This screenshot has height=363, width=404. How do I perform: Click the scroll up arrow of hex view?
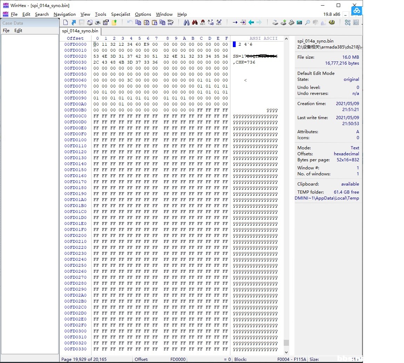[x=286, y=39]
